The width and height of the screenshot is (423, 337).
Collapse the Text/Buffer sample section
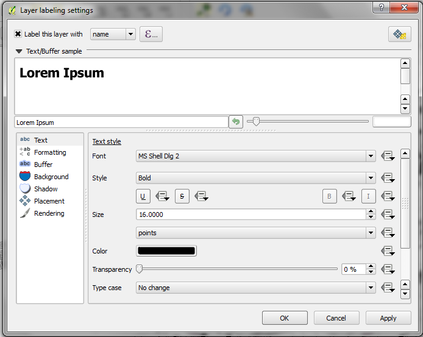19,51
